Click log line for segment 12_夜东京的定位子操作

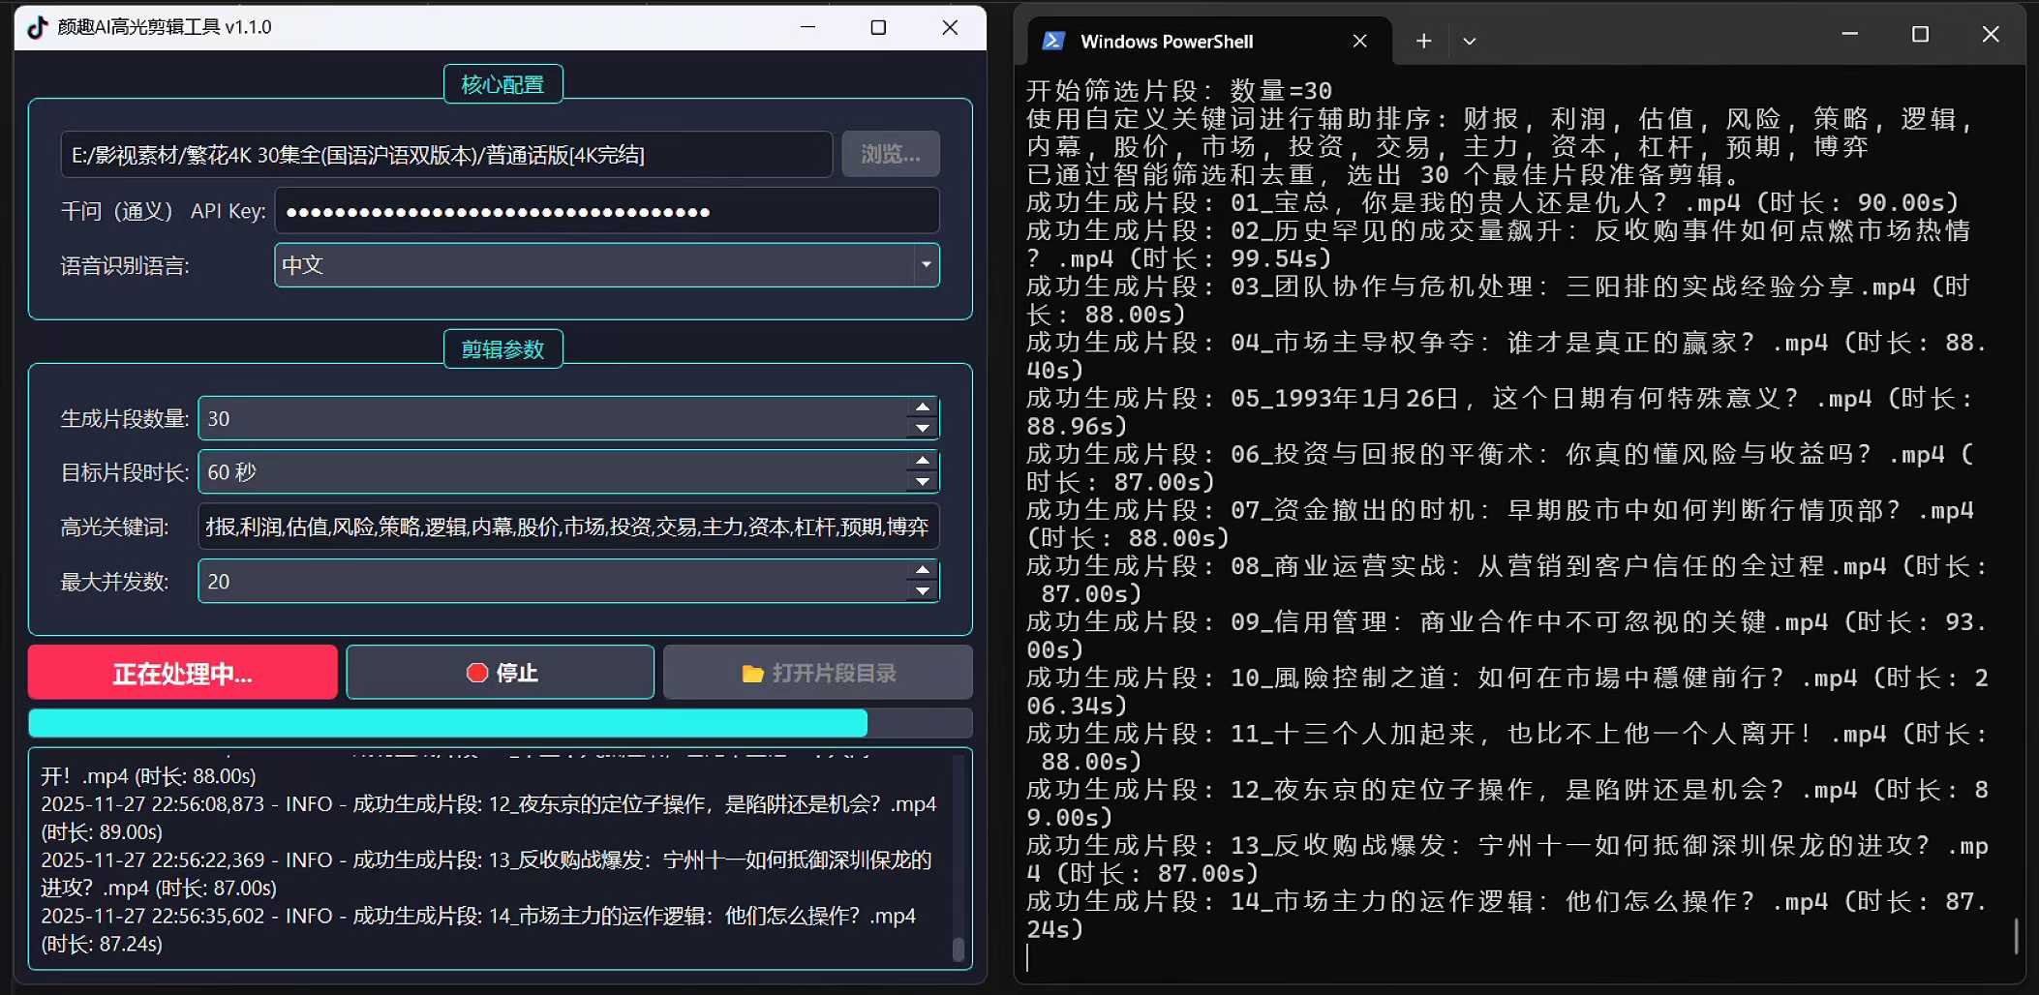point(488,818)
